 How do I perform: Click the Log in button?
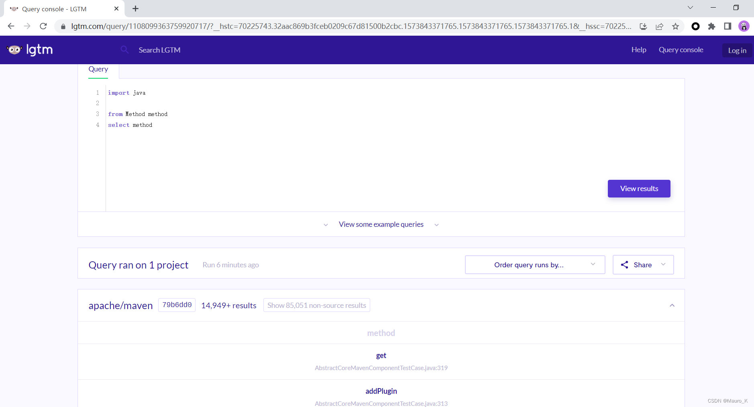click(x=737, y=50)
